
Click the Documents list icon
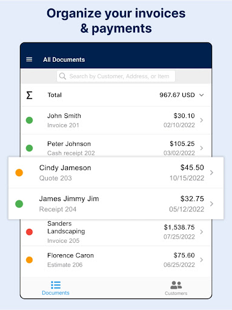point(56,285)
